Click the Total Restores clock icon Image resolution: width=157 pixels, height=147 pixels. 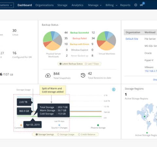coord(83,75)
